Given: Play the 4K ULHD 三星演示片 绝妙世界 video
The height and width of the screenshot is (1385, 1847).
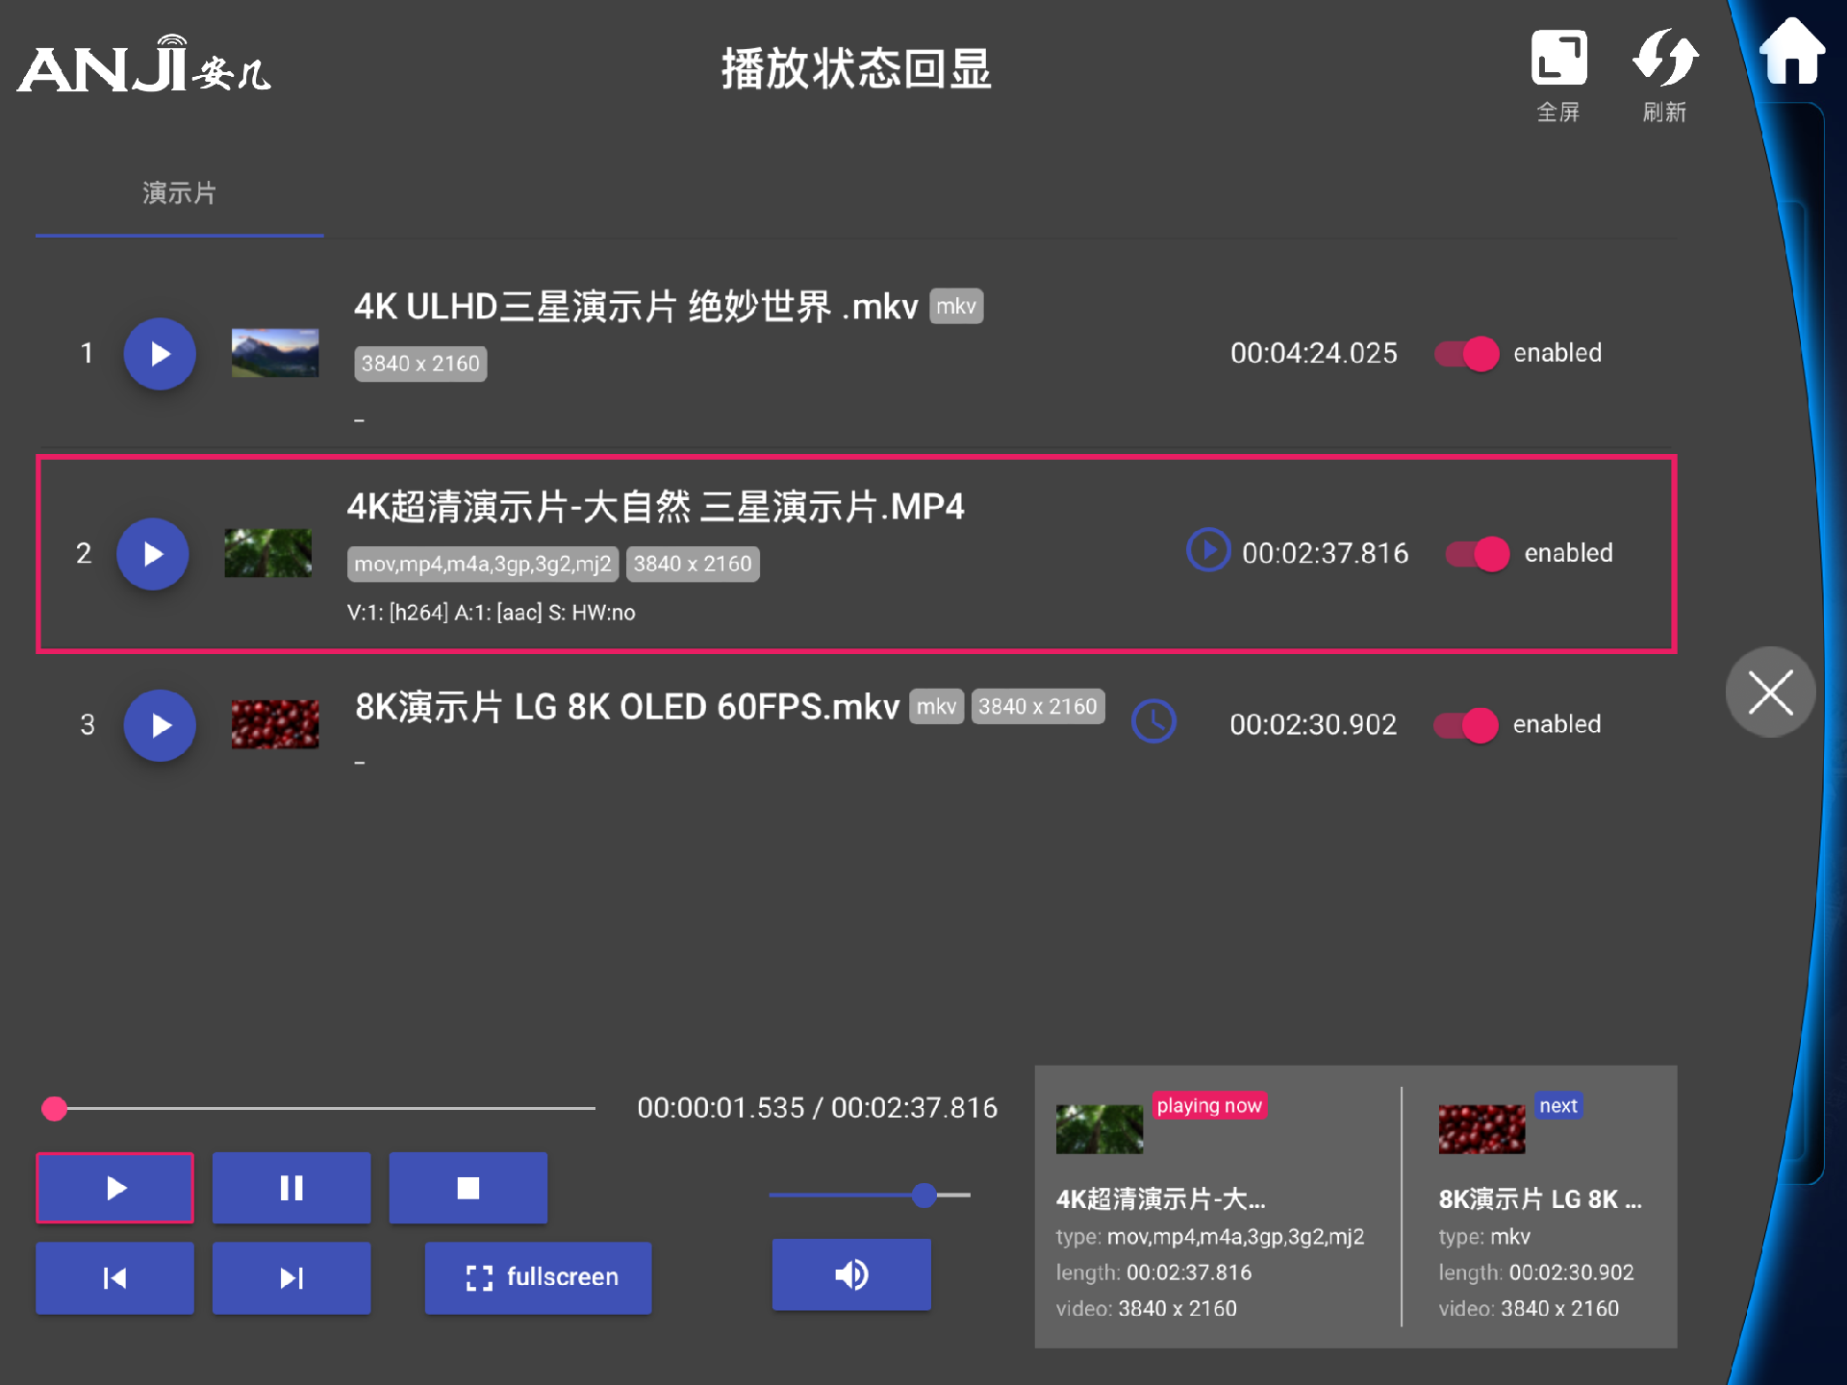Looking at the screenshot, I should tap(160, 354).
